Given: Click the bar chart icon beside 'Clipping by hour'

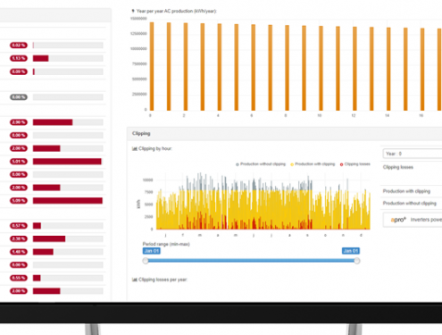Looking at the screenshot, I should tap(135, 148).
